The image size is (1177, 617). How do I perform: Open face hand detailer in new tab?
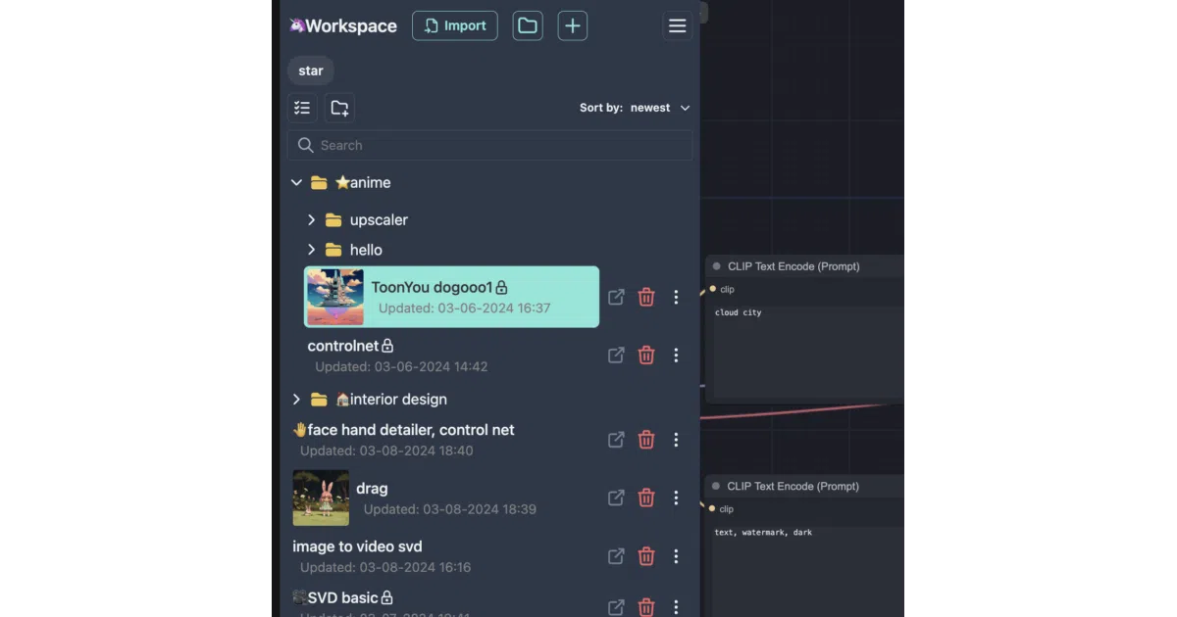point(616,440)
